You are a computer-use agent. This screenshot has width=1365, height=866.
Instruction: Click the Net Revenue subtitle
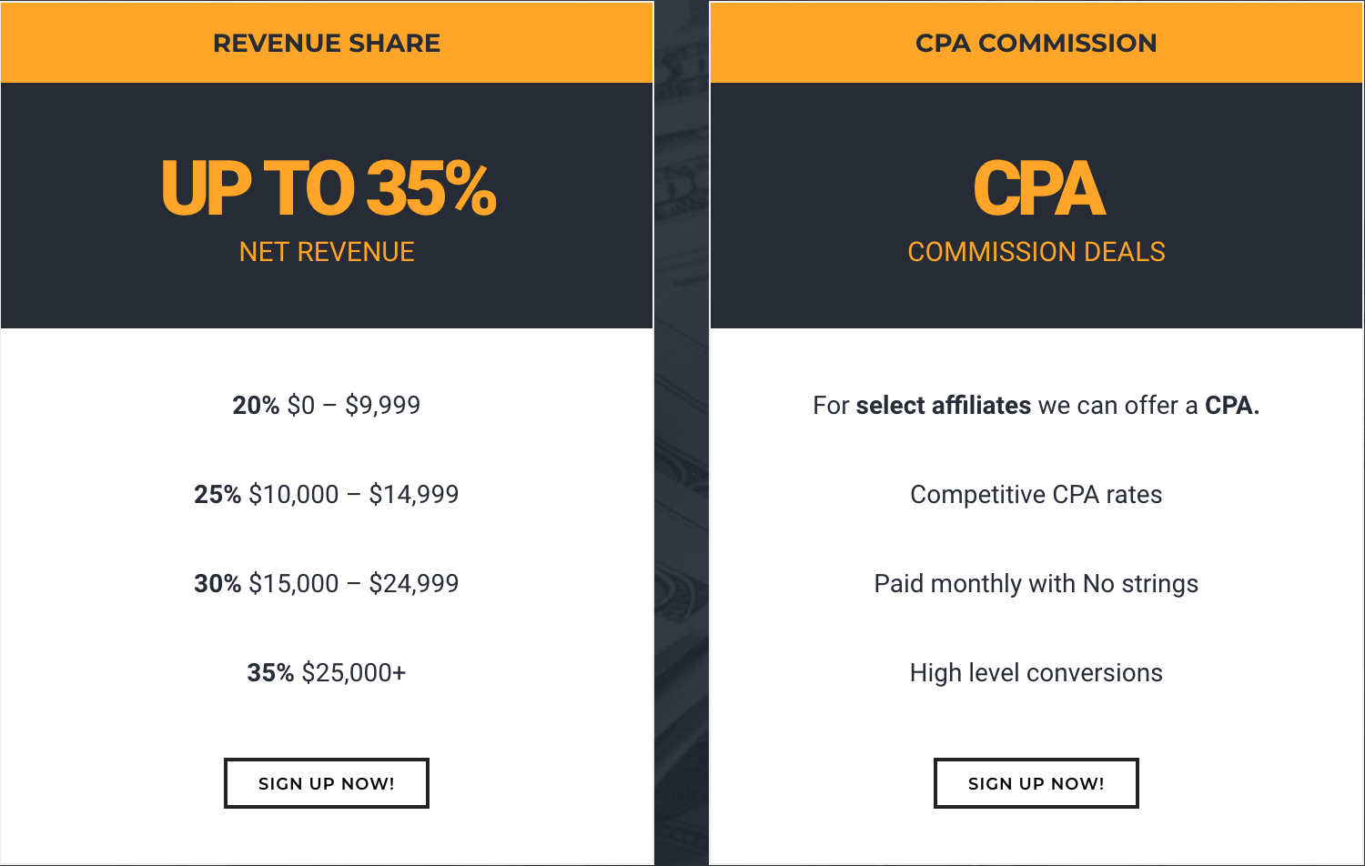click(327, 252)
